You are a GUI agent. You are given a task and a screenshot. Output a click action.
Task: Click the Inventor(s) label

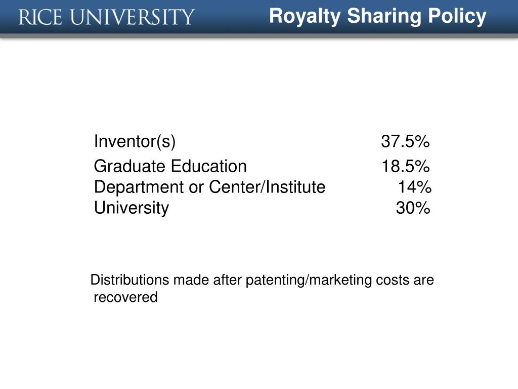click(x=135, y=142)
